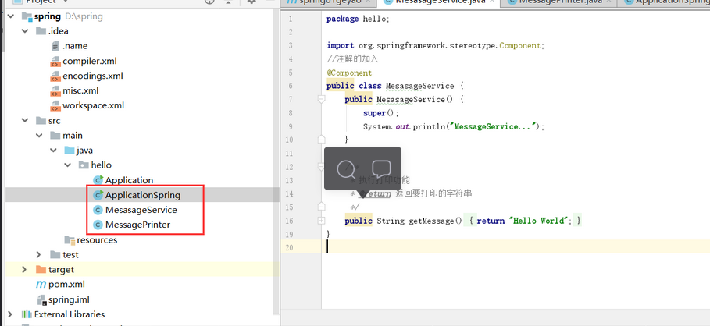Click the @Component annotation
710x326 pixels.
[x=349, y=73]
